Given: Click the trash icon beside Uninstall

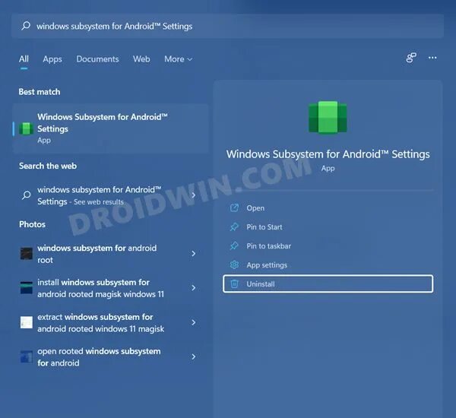Looking at the screenshot, I should 234,284.
